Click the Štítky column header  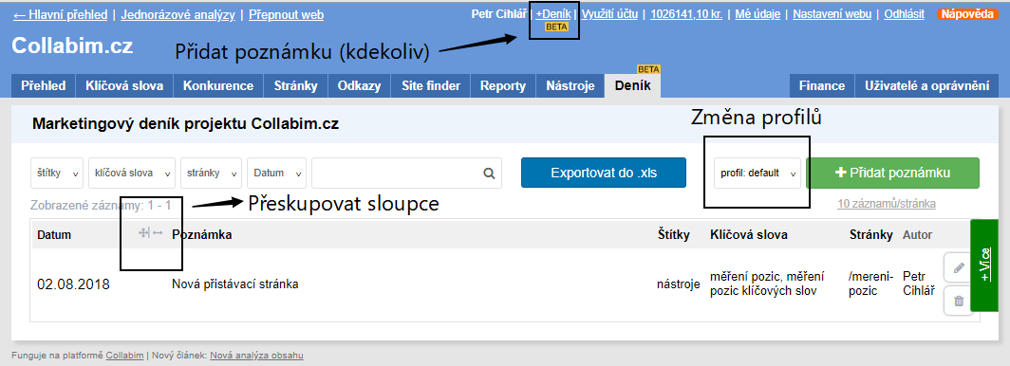click(673, 235)
